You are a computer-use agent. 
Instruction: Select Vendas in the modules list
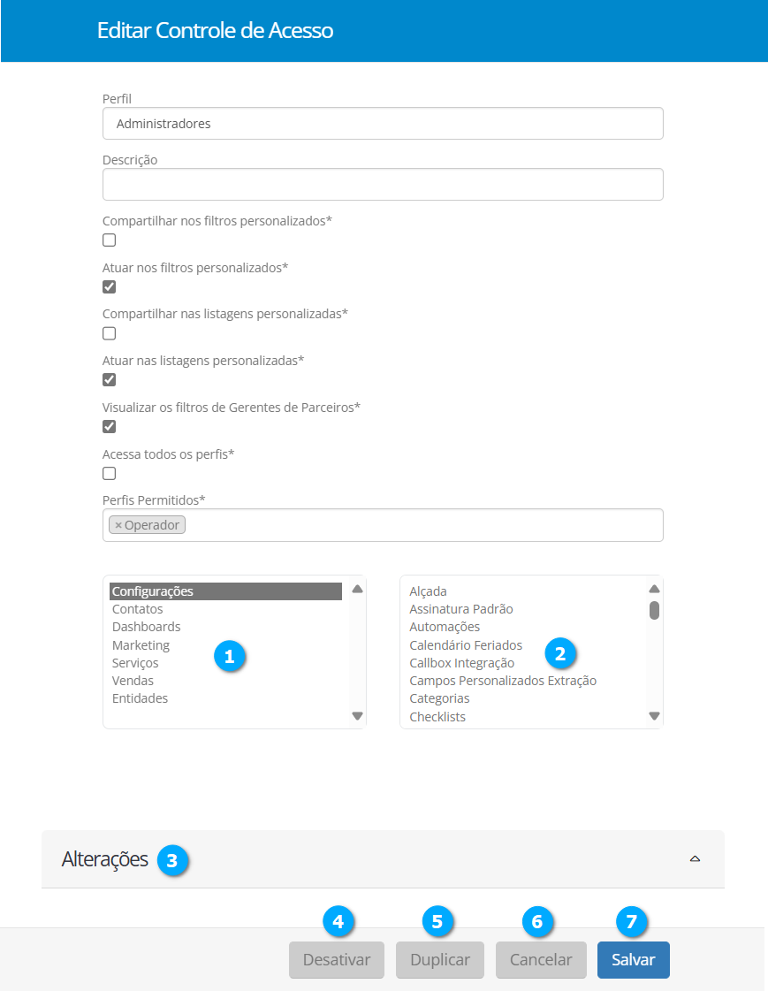[133, 681]
